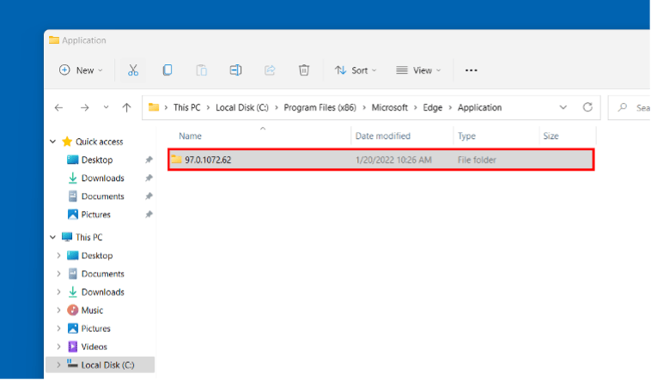Image resolution: width=651 pixels, height=380 pixels.
Task: Open pinned Downloads under Quick access
Action: pyautogui.click(x=102, y=178)
